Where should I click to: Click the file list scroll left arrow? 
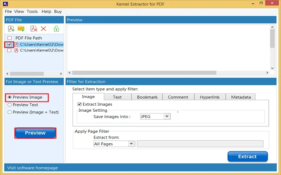coord(7,73)
